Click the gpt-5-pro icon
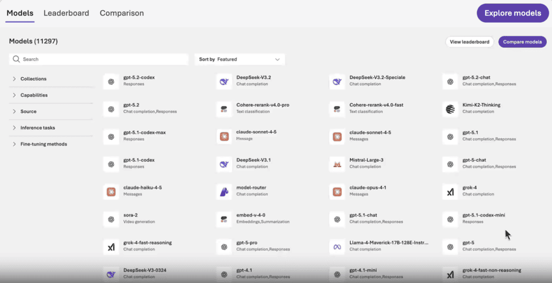 224,247
